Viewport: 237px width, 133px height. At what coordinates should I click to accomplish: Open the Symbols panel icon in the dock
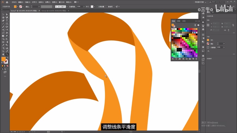point(203,29)
